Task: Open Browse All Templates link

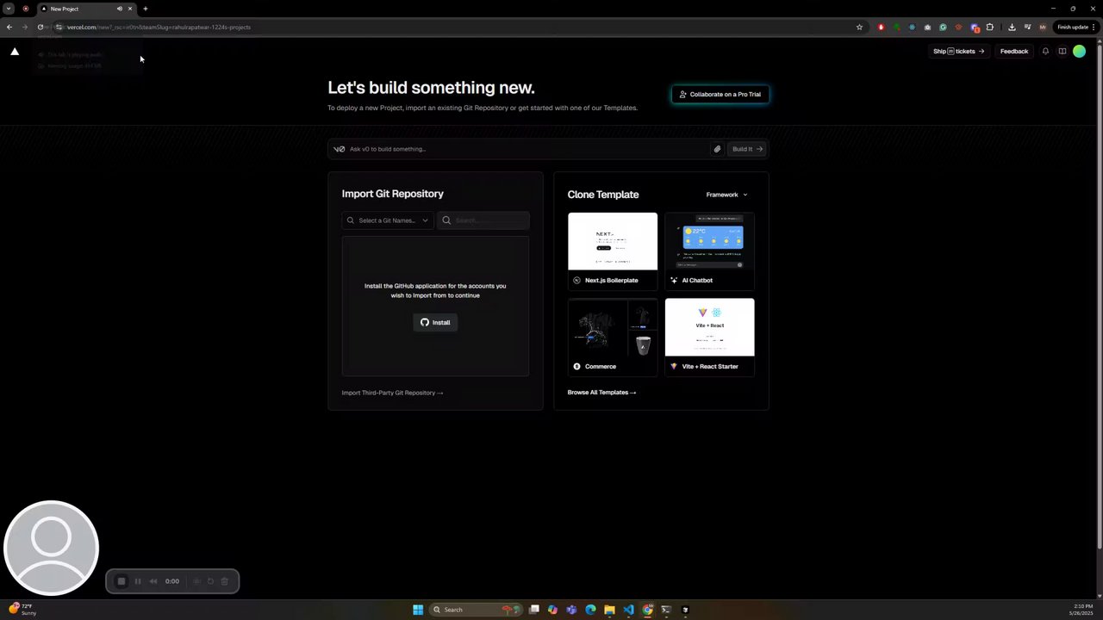Action: [x=601, y=393]
